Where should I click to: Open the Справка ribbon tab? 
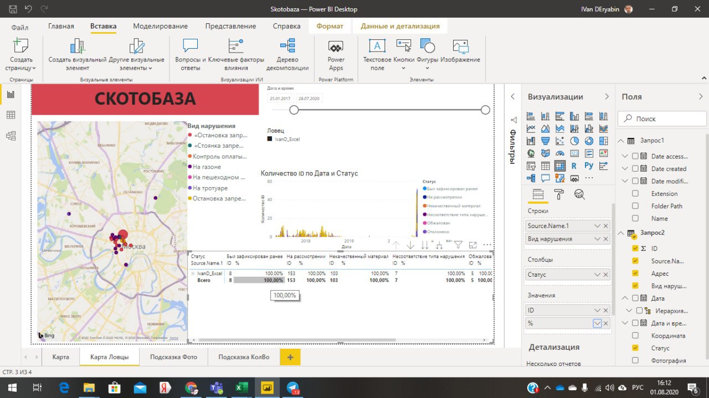pos(286,26)
